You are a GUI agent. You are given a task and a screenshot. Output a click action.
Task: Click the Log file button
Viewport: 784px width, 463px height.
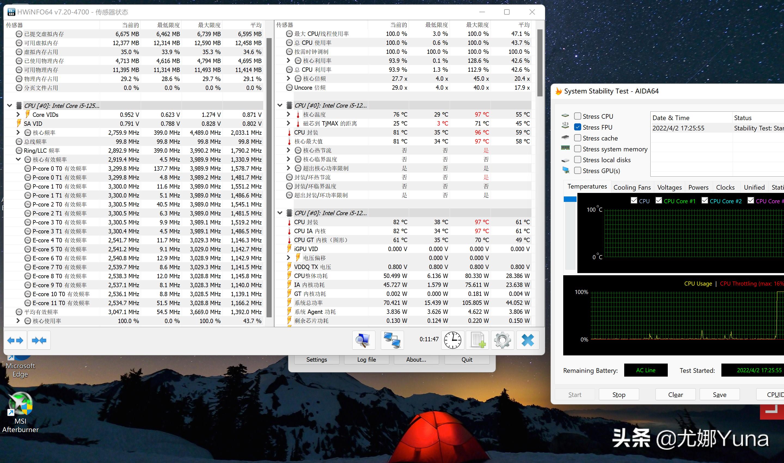point(366,359)
